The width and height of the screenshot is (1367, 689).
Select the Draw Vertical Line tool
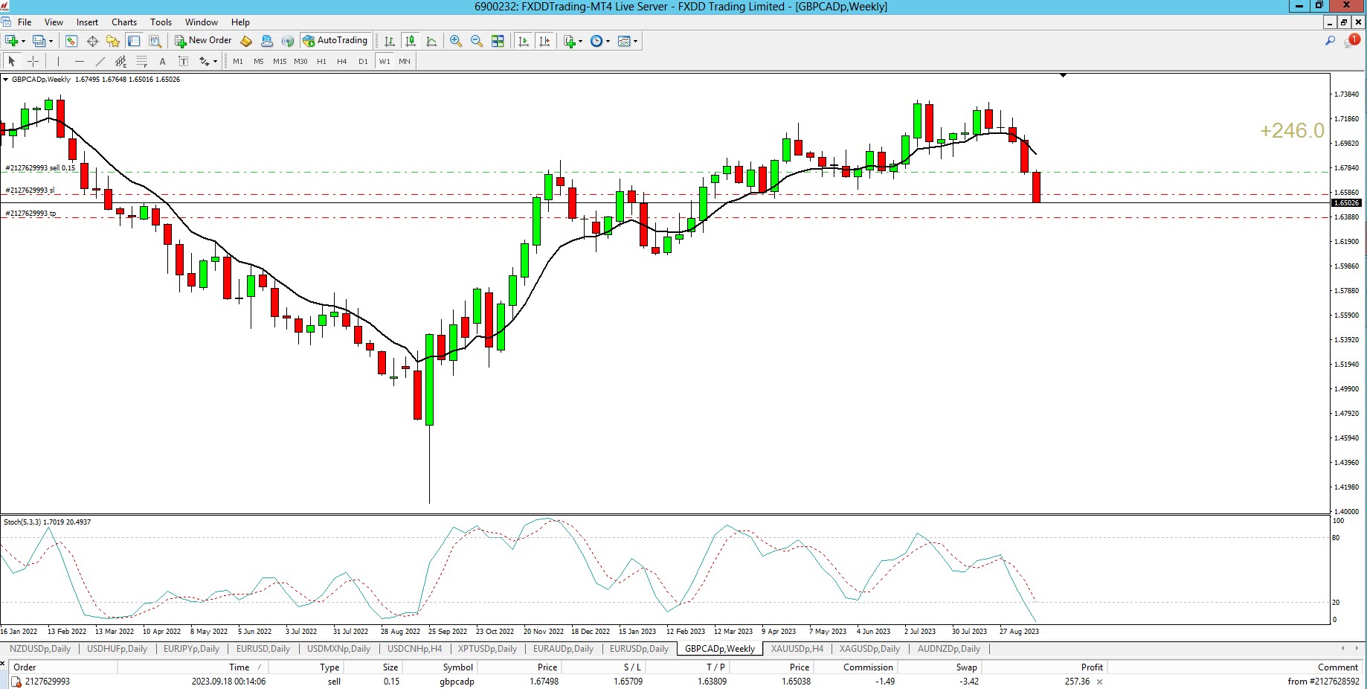tap(58, 61)
